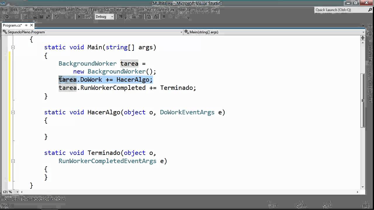
Task: Open the toolbar overflow options arrow
Action: click(x=188, y=18)
